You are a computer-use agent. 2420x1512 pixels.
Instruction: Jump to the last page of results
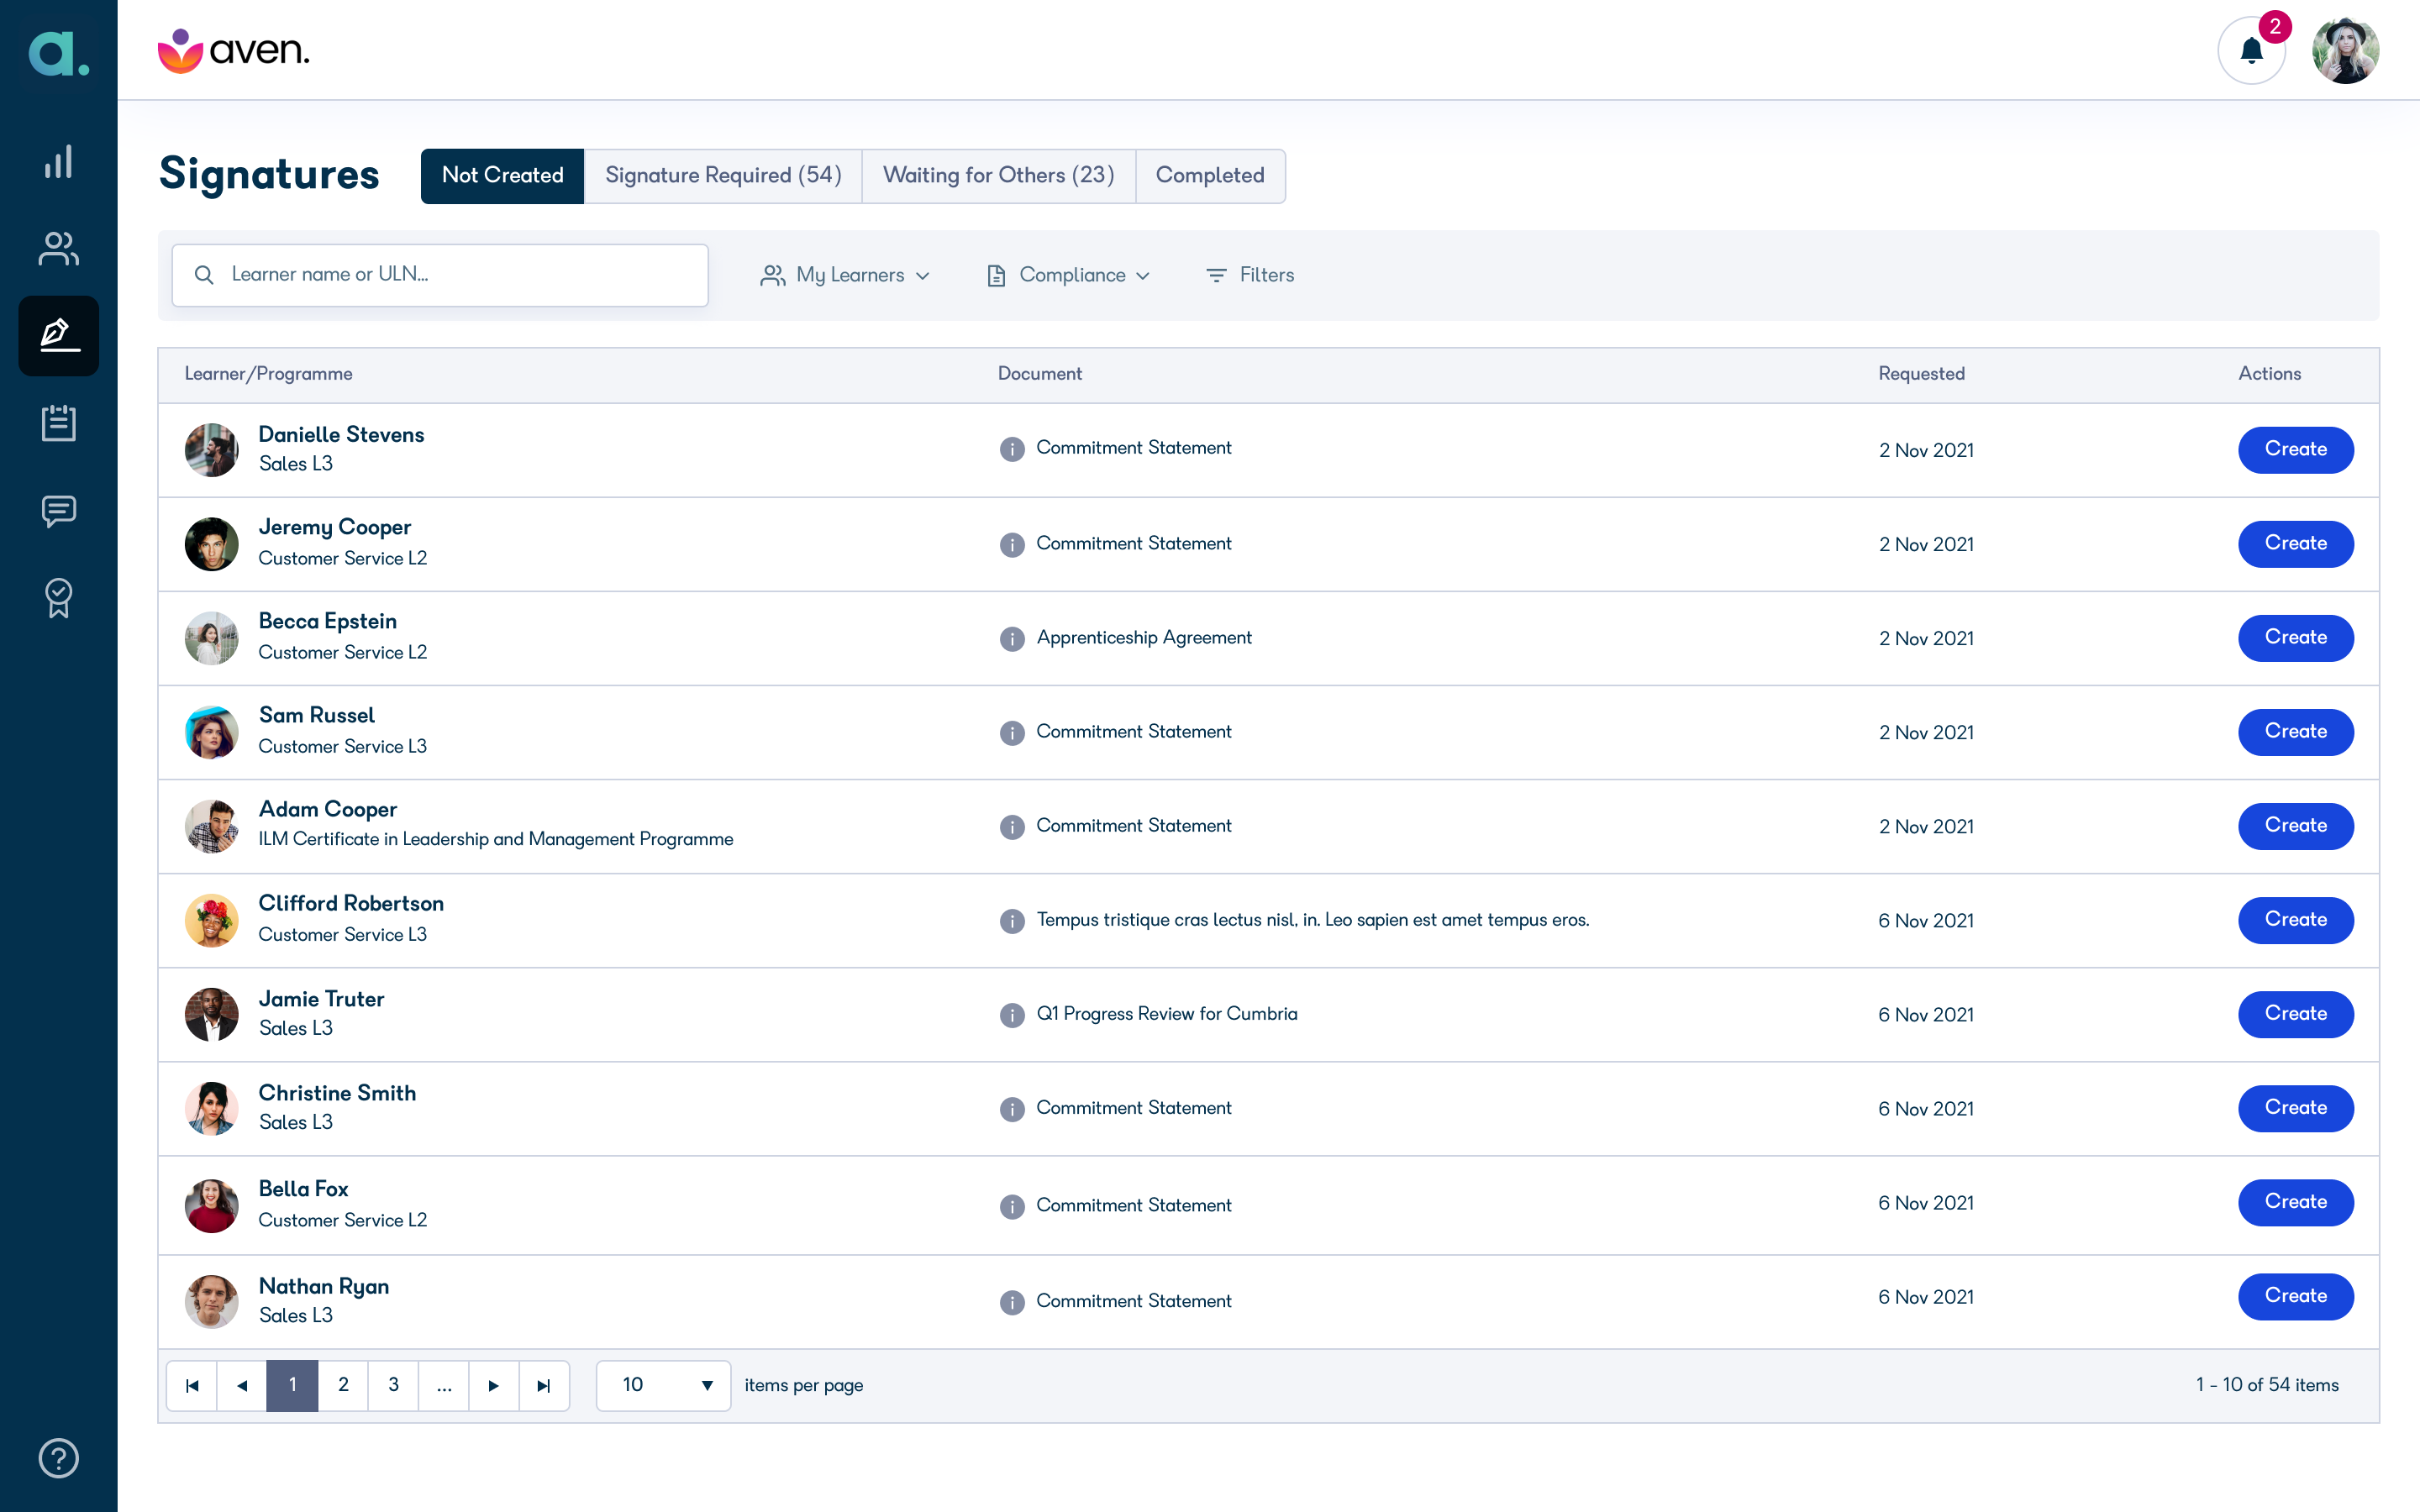click(544, 1385)
